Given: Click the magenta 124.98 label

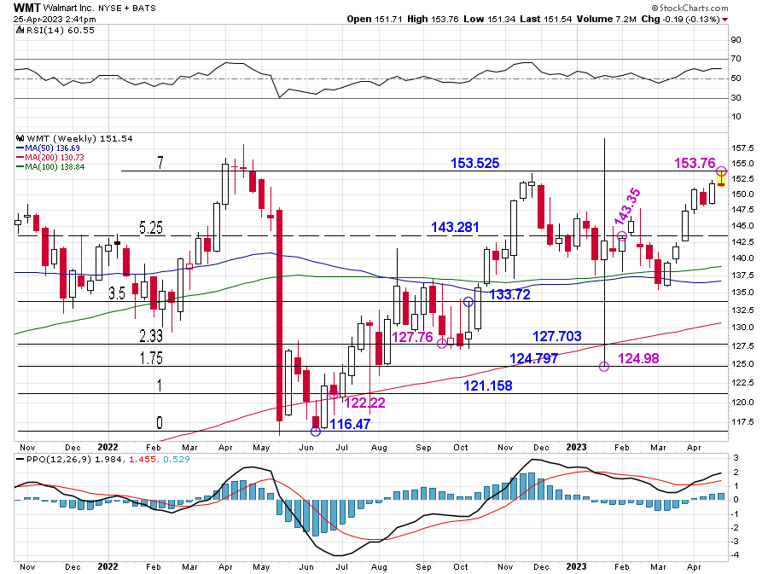Looking at the screenshot, I should coord(638,359).
